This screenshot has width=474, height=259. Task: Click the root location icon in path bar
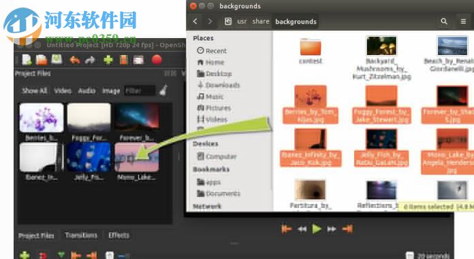pyautogui.click(x=228, y=22)
